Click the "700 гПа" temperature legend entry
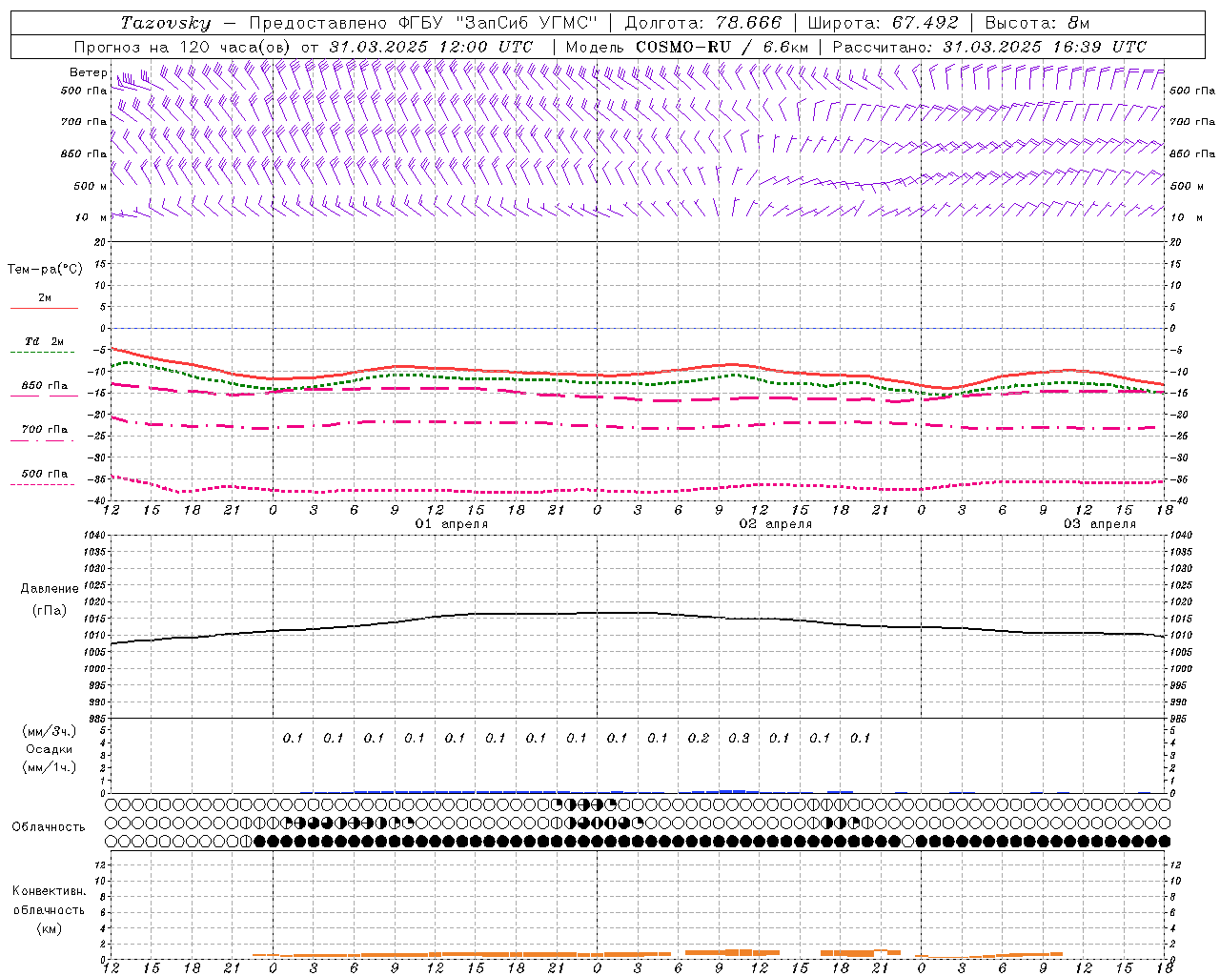The image size is (1220, 976). click(x=44, y=430)
